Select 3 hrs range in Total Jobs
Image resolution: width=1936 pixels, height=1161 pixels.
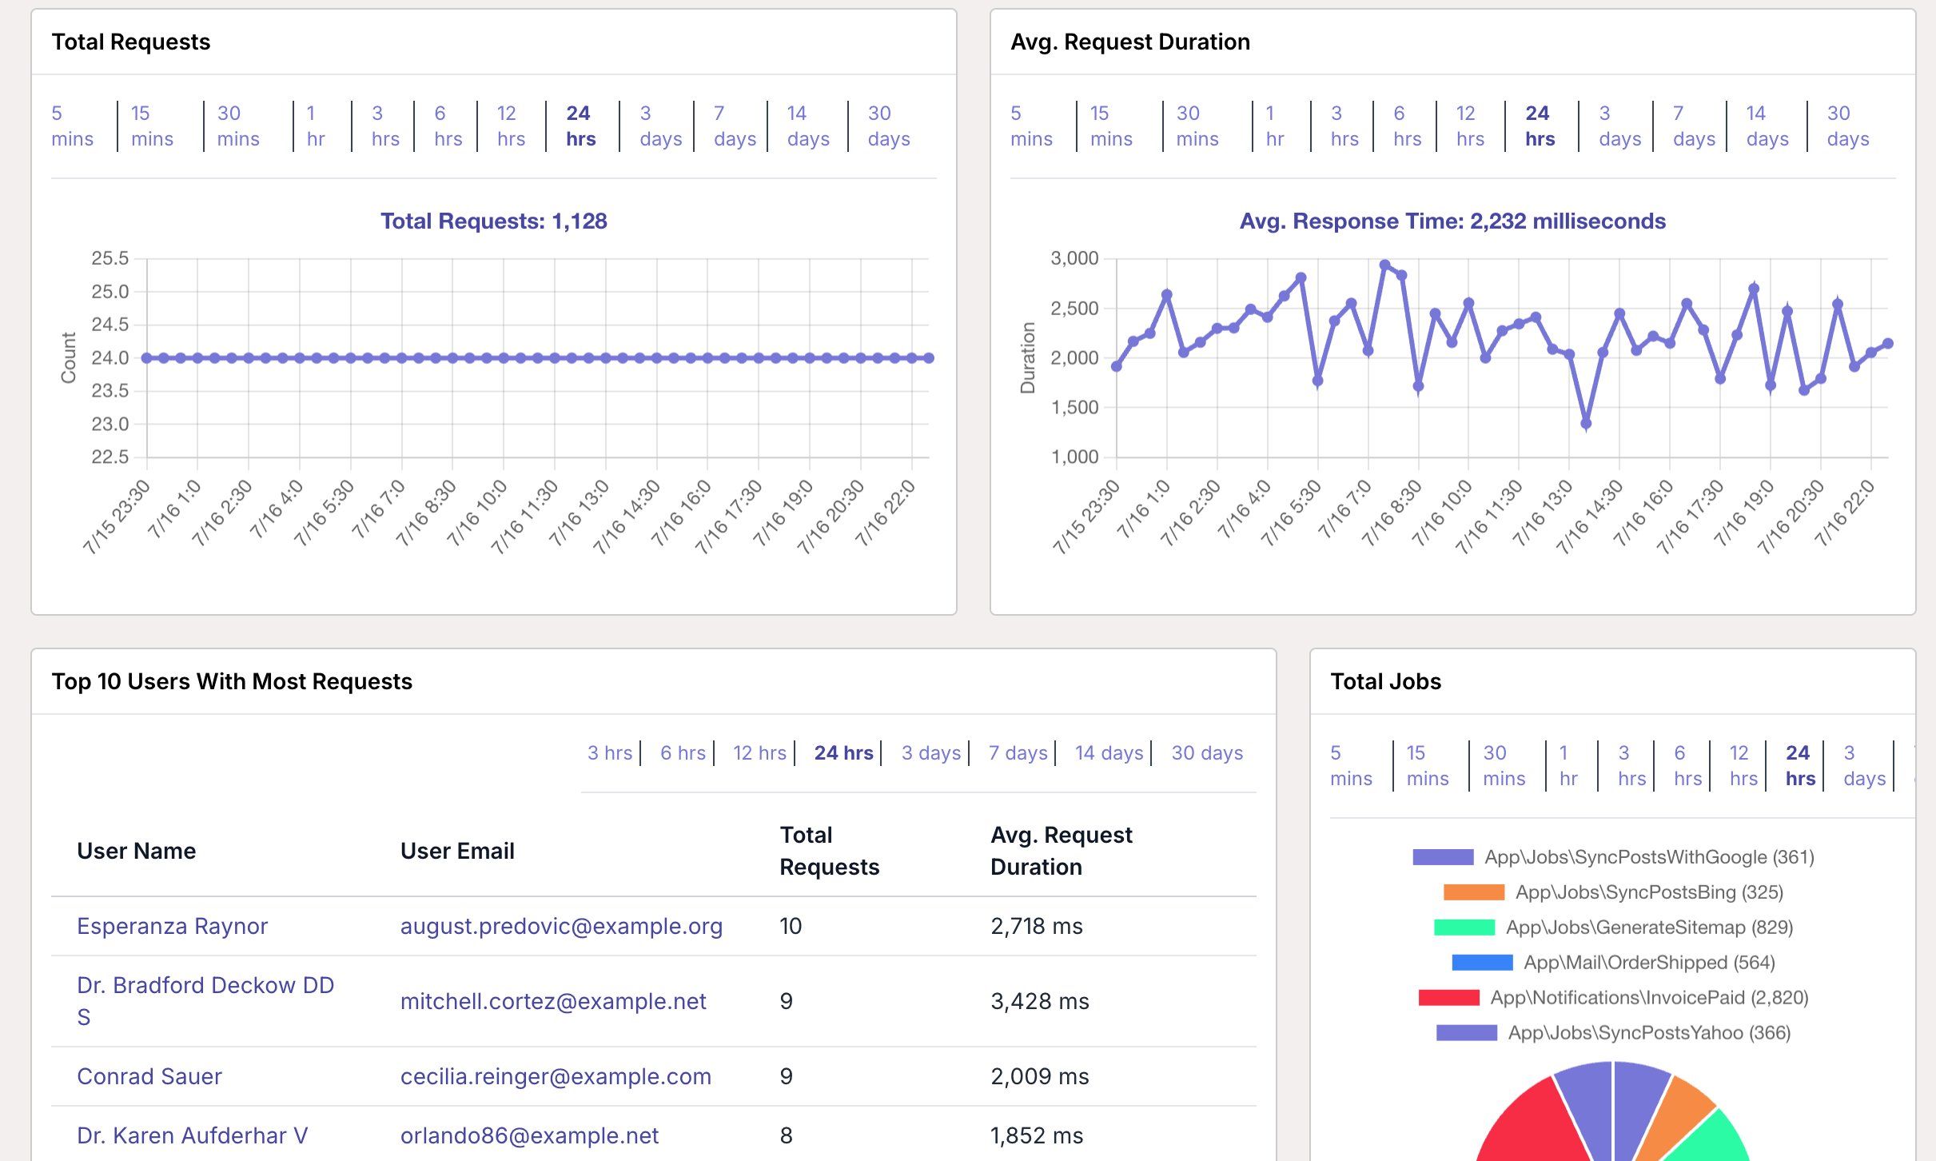coord(1631,766)
